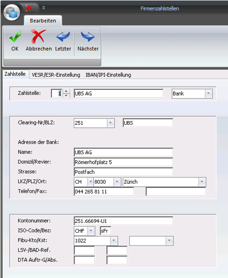This screenshot has width=228, height=278.
Task: Decrease Zahlstelle number with down spinner
Action: pyautogui.click(x=66, y=95)
